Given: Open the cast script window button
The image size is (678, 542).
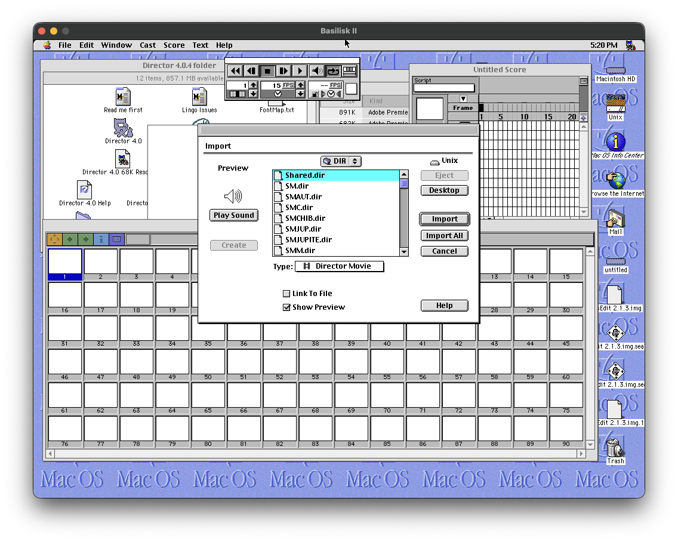Looking at the screenshot, I should tap(116, 239).
